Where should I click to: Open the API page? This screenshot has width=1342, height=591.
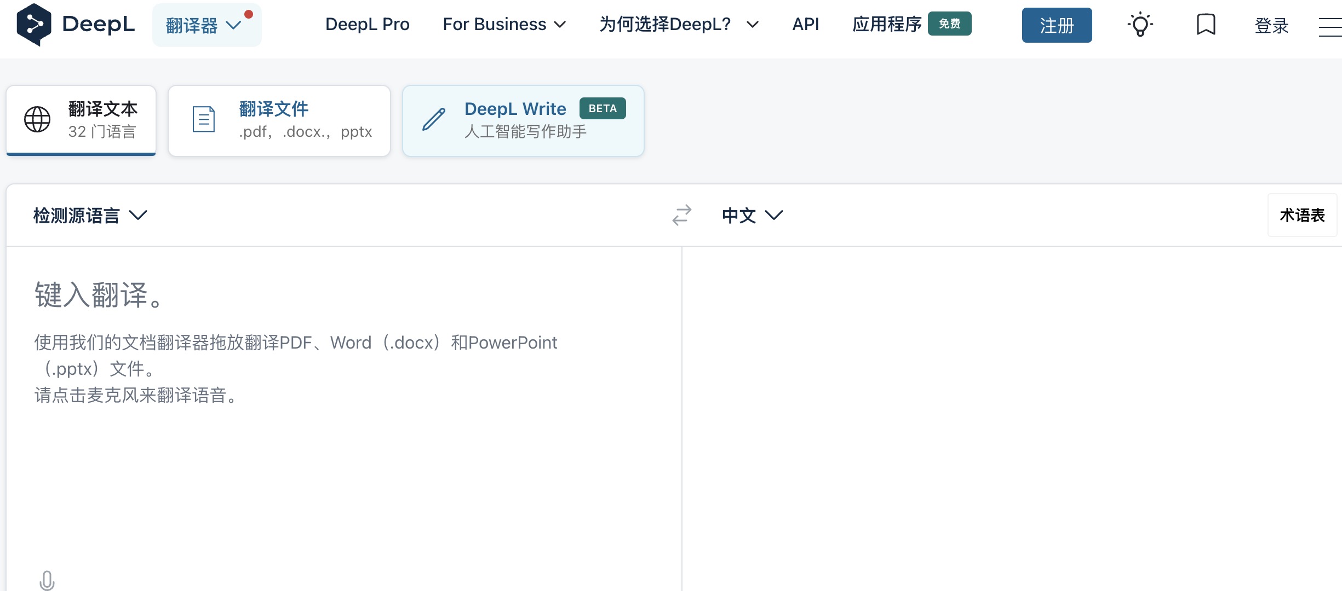coord(805,24)
